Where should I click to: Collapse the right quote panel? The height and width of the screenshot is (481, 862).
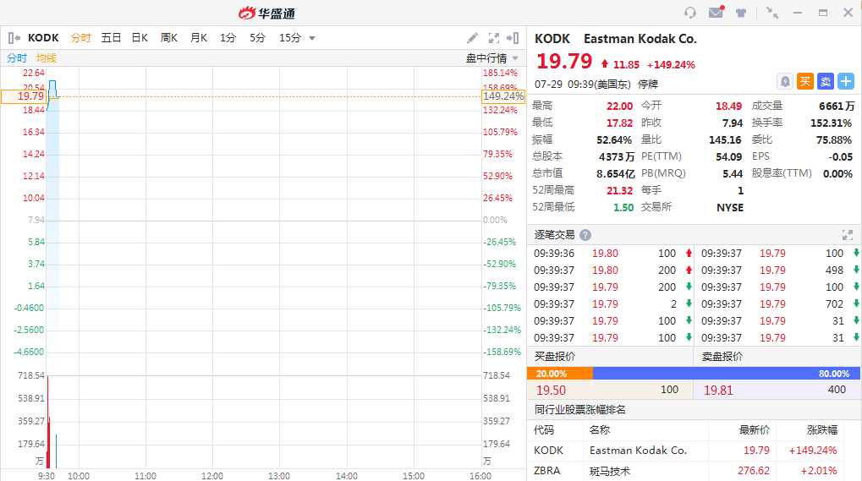click(x=513, y=38)
